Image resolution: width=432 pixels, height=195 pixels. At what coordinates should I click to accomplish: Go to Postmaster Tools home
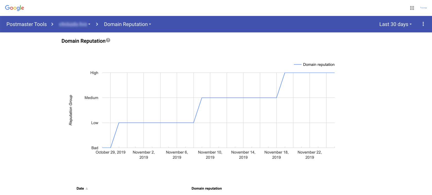(27, 24)
